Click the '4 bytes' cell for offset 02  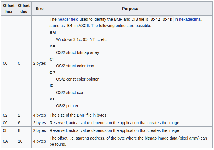click(40, 115)
